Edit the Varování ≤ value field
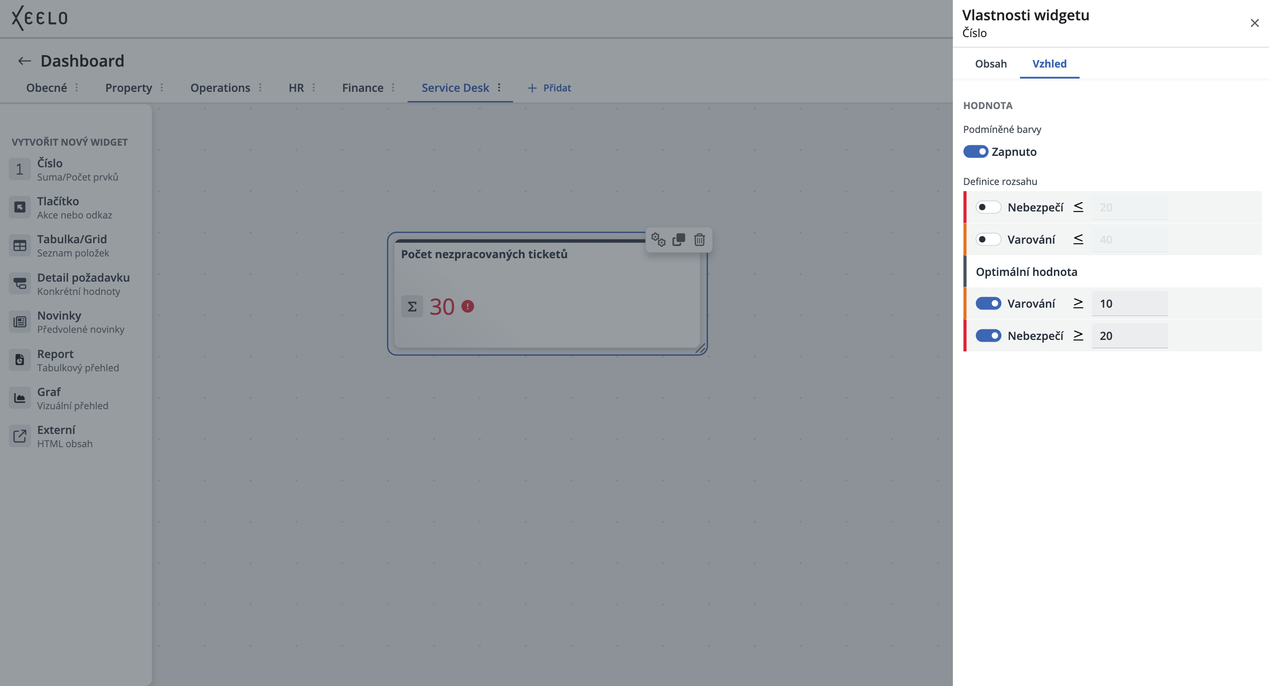 pos(1129,239)
